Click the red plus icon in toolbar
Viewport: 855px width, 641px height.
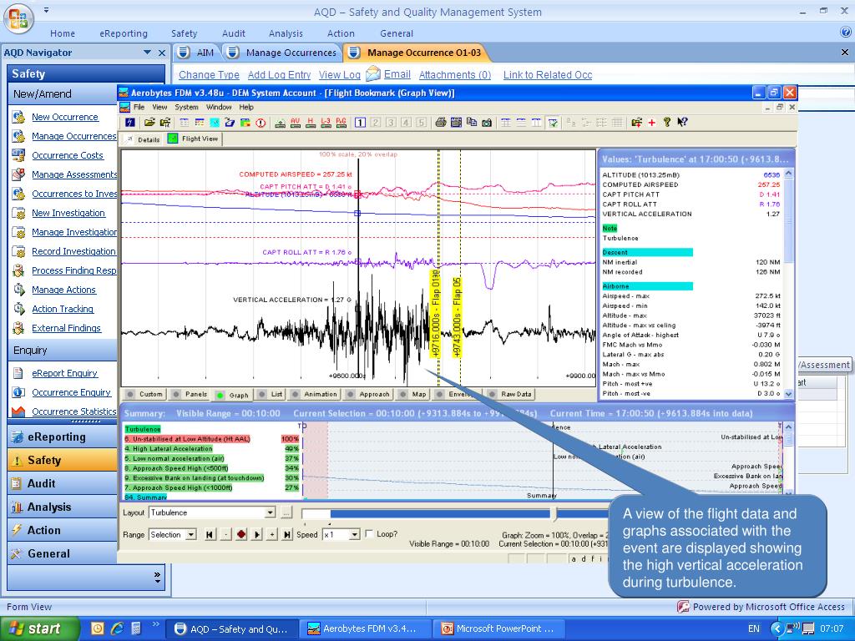[651, 123]
